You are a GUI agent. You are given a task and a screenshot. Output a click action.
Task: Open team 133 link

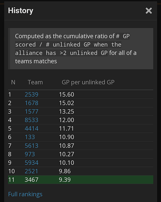click(30, 137)
